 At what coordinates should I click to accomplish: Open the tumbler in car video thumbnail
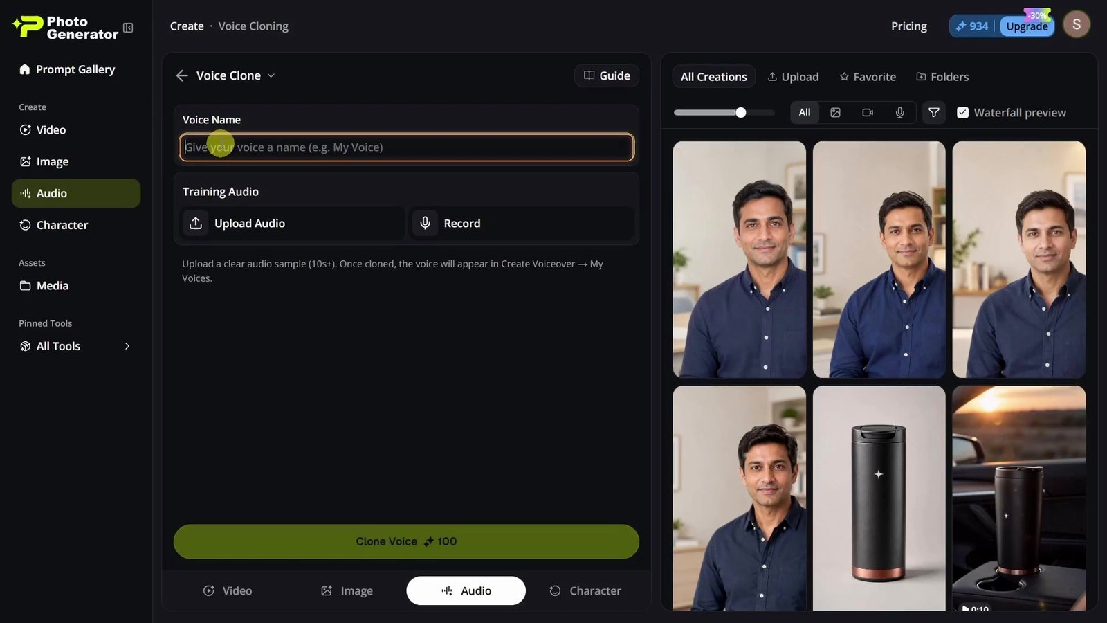click(x=1018, y=498)
